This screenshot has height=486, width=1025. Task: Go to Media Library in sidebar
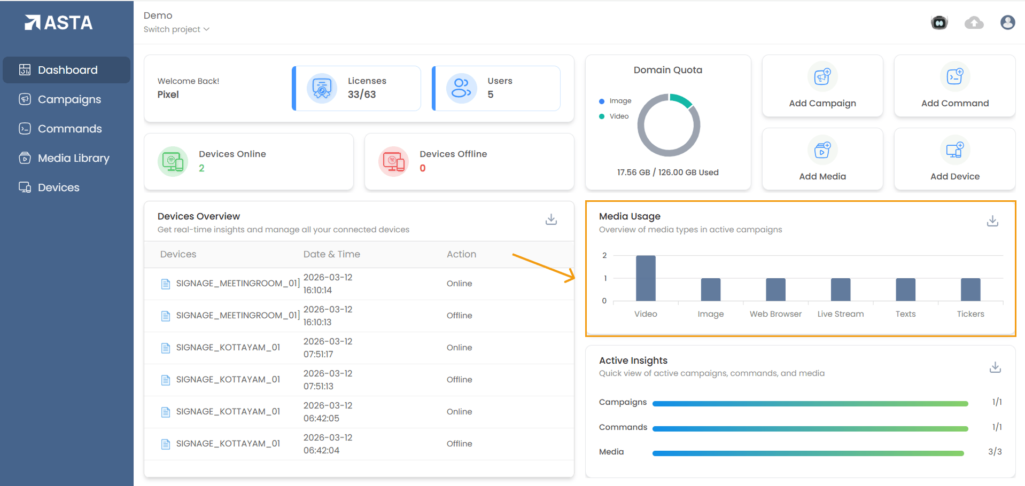click(73, 158)
